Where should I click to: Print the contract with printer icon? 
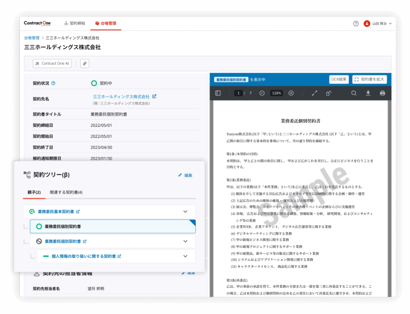coord(382,93)
